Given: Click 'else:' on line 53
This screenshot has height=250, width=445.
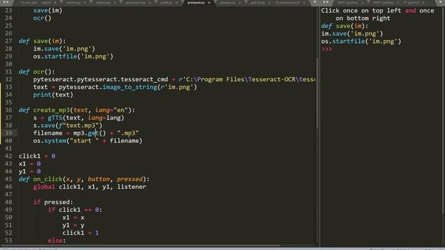Looking at the screenshot, I should pos(57,240).
